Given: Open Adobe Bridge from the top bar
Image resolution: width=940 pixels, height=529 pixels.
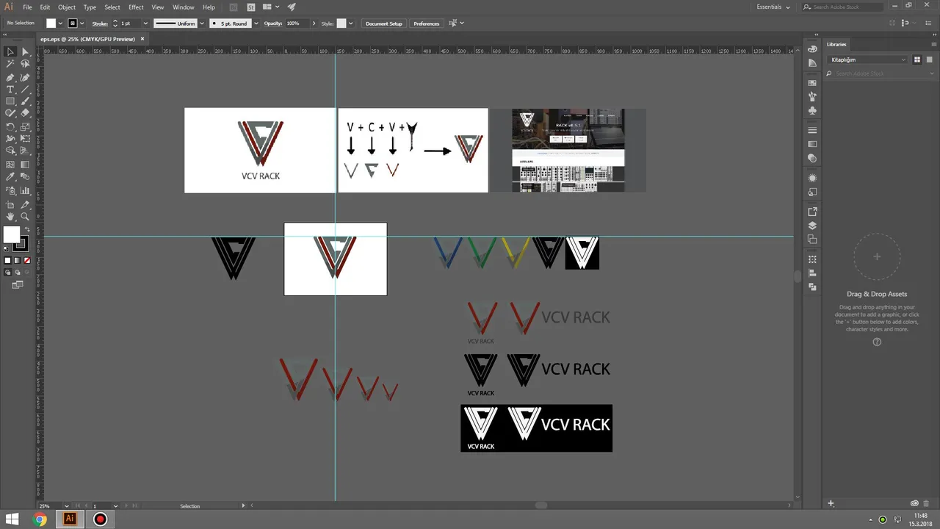Looking at the screenshot, I should tap(234, 7).
